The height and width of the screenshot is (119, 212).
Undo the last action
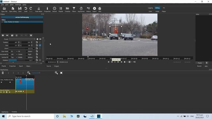(26, 10)
